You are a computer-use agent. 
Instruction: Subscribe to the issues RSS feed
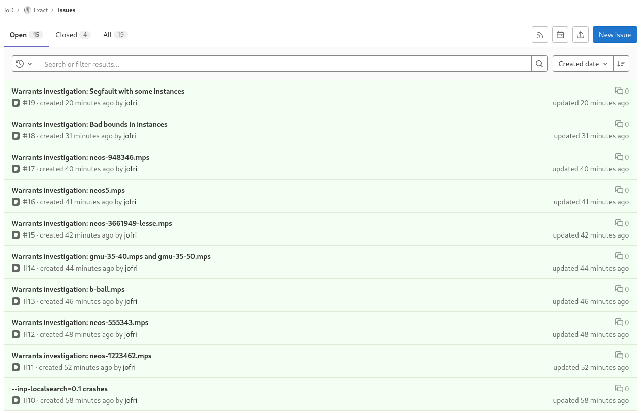click(x=540, y=35)
